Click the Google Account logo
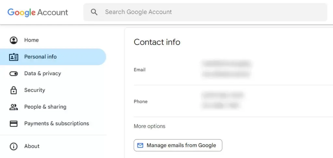 (x=38, y=12)
